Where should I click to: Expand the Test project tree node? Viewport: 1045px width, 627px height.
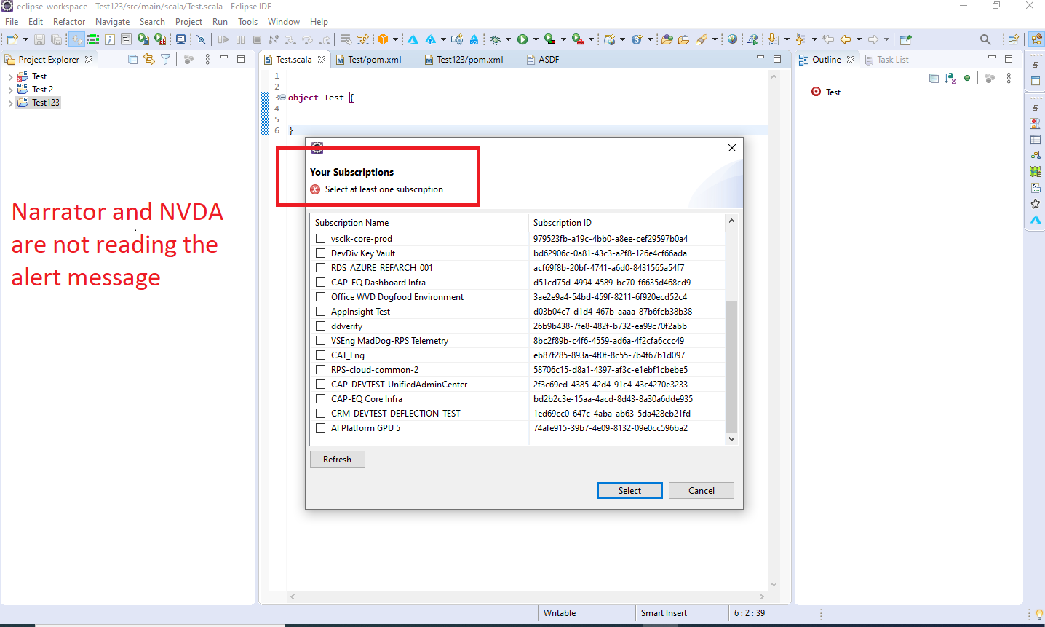pos(10,76)
